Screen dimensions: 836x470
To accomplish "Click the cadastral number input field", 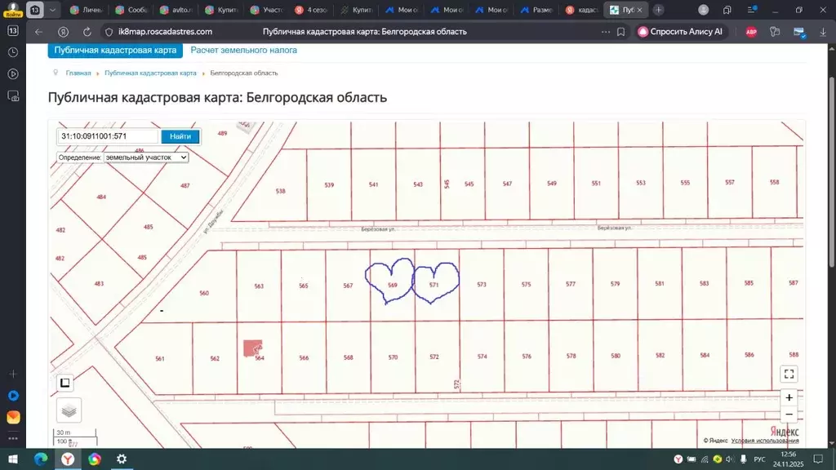I will point(106,136).
